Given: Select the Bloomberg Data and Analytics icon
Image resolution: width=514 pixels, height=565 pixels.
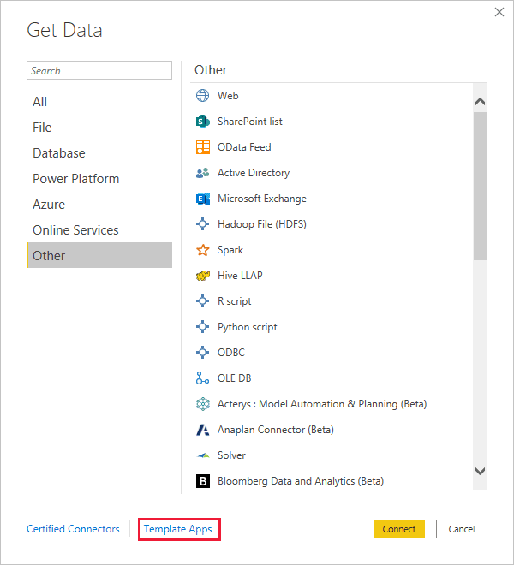Looking at the screenshot, I should pos(203,481).
